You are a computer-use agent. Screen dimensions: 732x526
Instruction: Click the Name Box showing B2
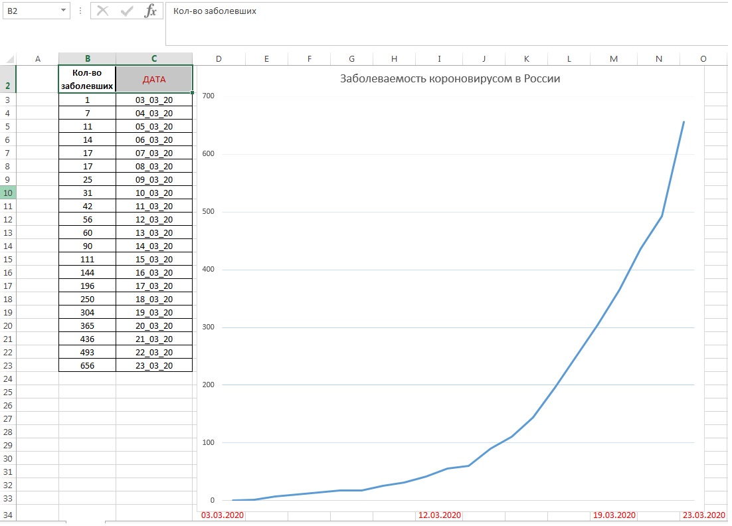pos(30,11)
